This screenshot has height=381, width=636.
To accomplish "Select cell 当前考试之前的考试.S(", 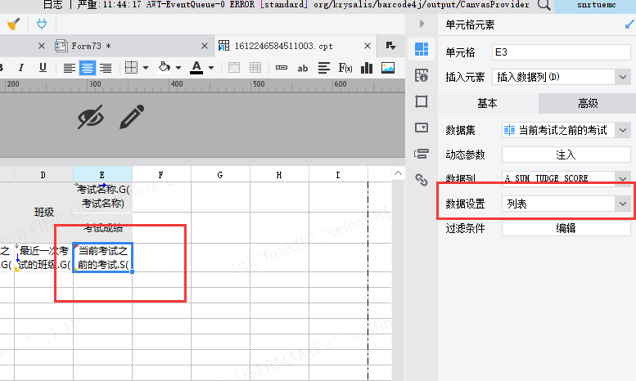I will point(102,258).
